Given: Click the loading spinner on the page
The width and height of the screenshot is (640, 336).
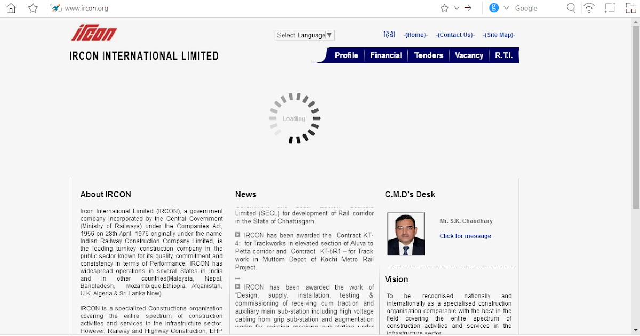Looking at the screenshot, I should pos(294,118).
